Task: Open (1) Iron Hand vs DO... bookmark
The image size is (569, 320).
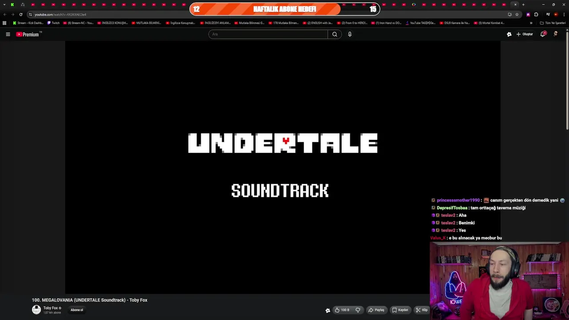Action: click(386, 23)
